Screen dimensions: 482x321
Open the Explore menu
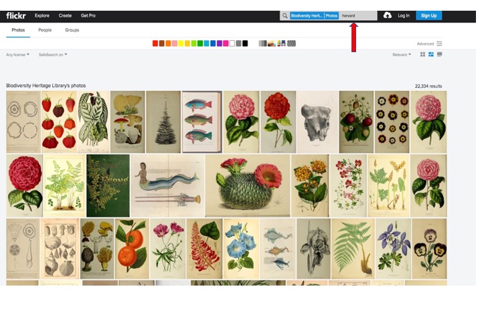42,15
